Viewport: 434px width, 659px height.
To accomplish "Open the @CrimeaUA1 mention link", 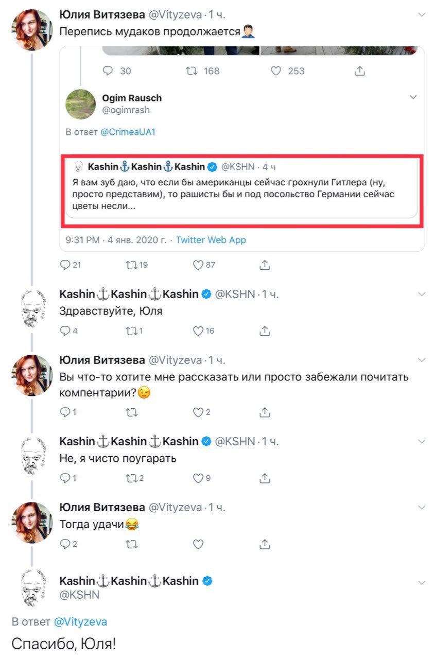I will click(x=128, y=132).
